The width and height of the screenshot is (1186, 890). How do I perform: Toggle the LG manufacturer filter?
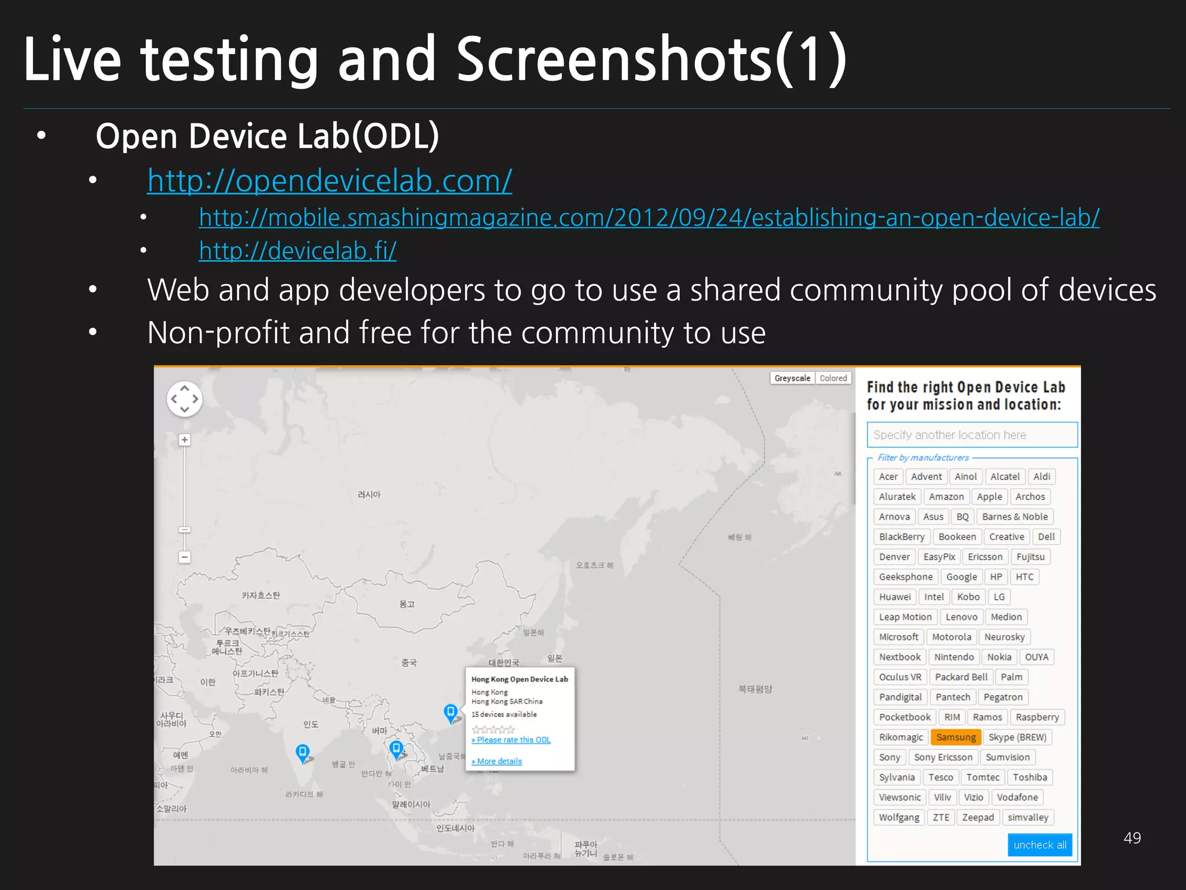(999, 597)
